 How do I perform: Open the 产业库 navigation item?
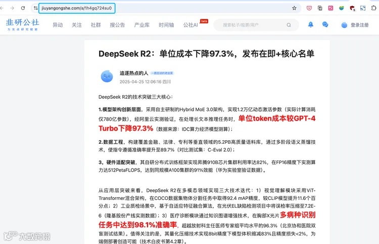click(x=142, y=25)
